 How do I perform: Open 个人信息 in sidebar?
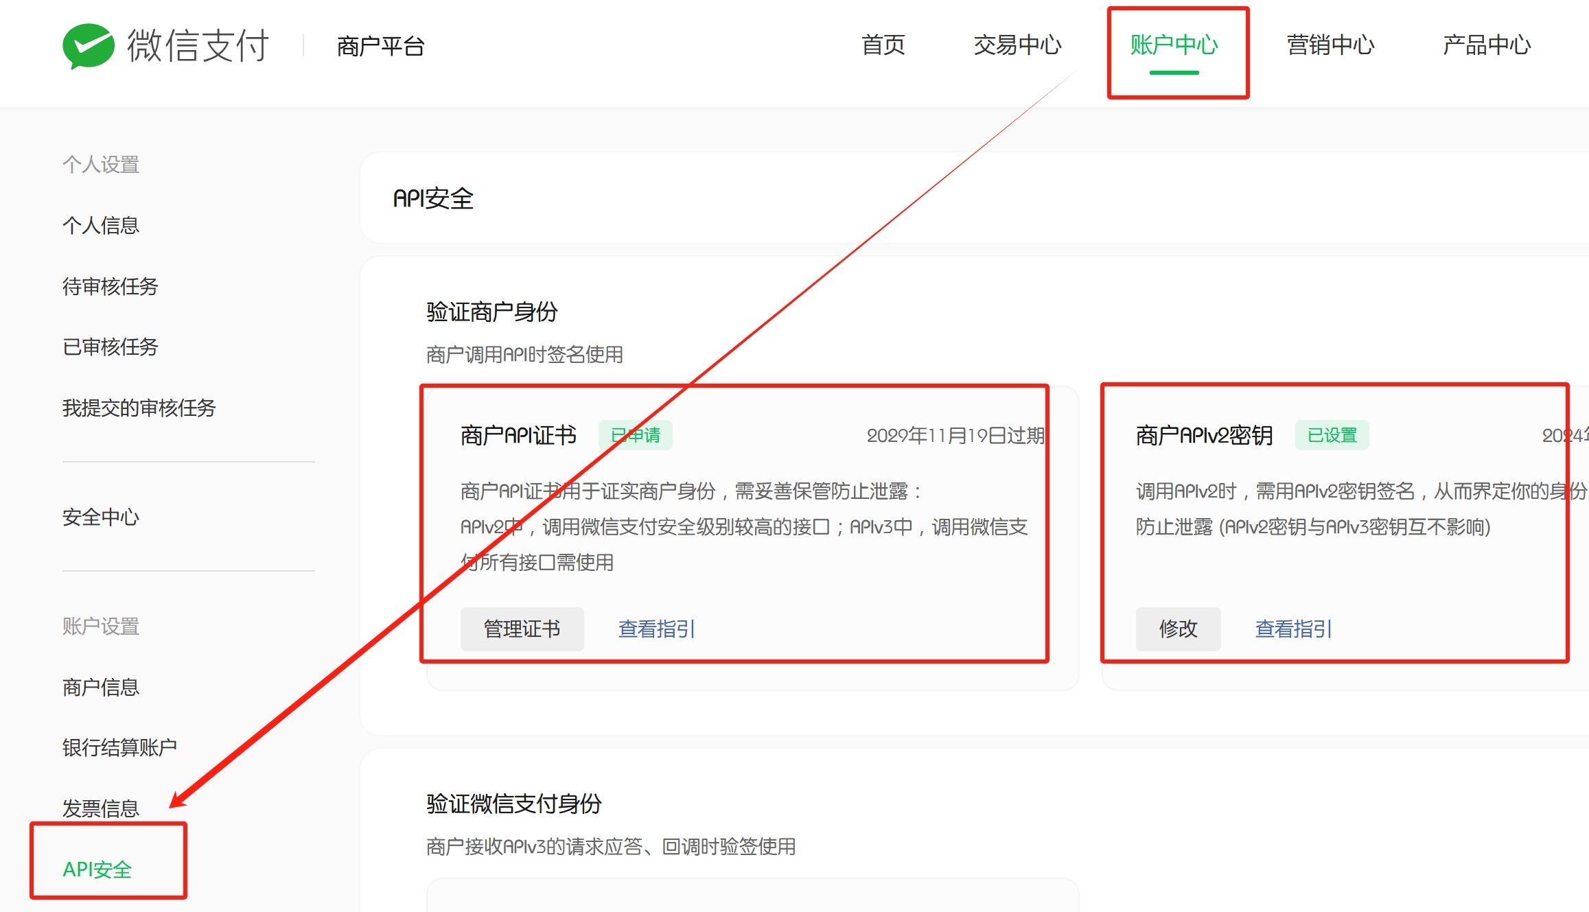click(101, 225)
